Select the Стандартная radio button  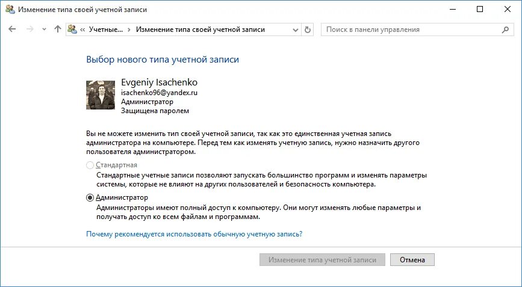coord(90,165)
